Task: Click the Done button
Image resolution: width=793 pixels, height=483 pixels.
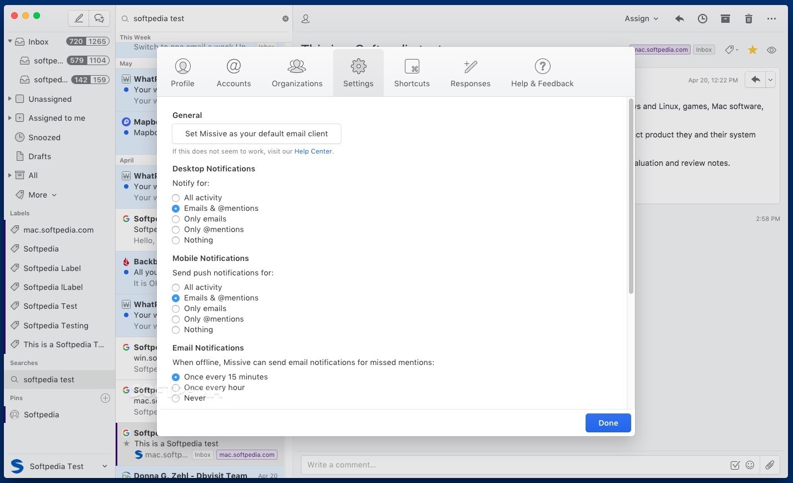Action: tap(608, 423)
